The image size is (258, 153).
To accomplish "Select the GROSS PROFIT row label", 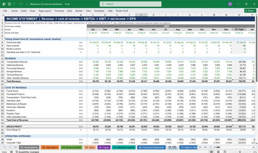I will pyautogui.click(x=14, y=126).
